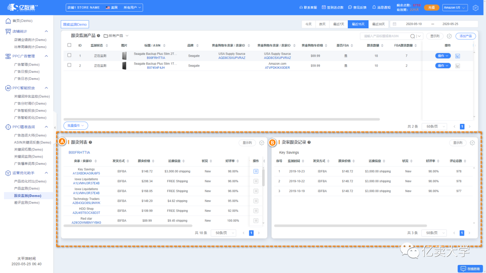
Task: Open record icon for HDD Shop row
Action: (x=256, y=211)
